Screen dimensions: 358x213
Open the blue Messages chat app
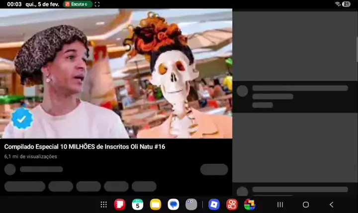pos(174,205)
